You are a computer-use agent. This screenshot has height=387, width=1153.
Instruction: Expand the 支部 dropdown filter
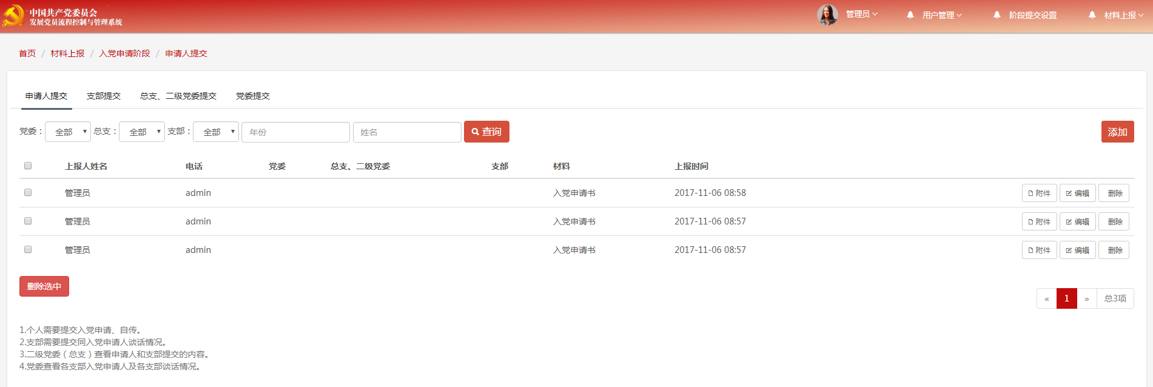point(216,132)
